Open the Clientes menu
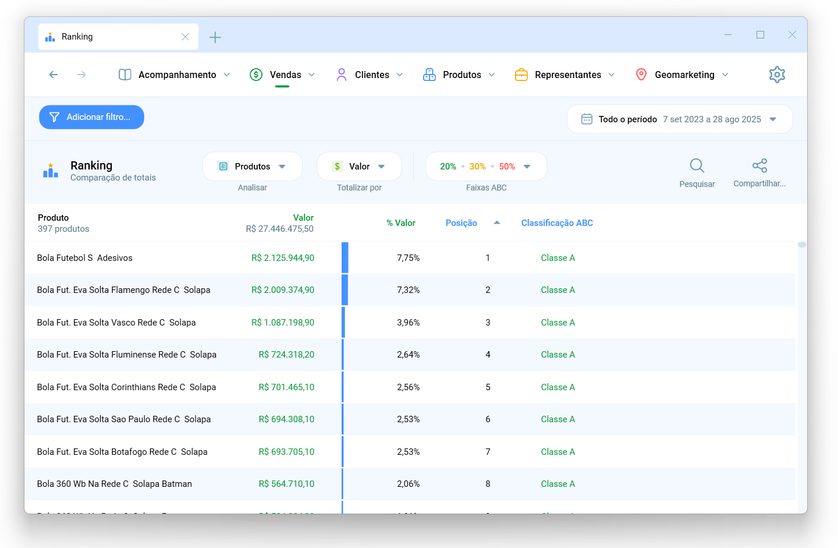 pos(370,75)
